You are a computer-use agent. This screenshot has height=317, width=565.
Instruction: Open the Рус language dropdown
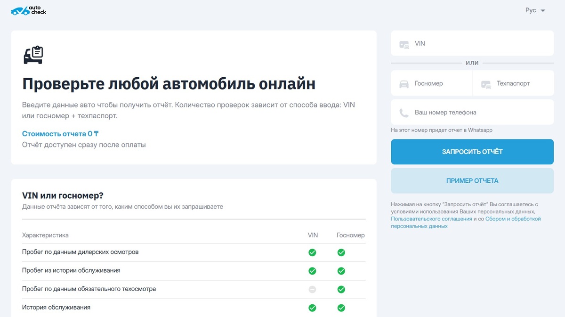click(534, 10)
